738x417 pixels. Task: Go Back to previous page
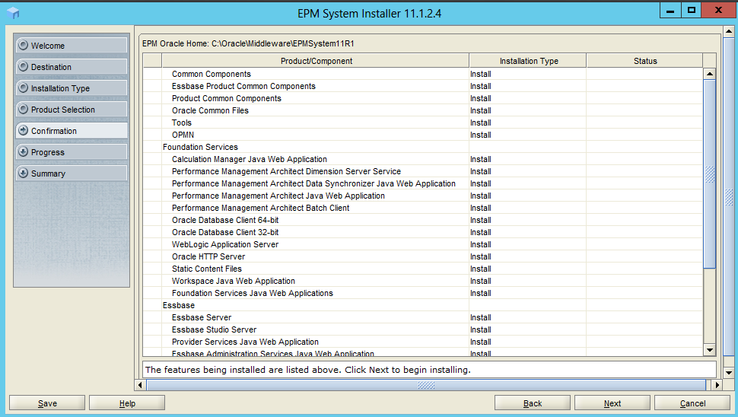[533, 403]
